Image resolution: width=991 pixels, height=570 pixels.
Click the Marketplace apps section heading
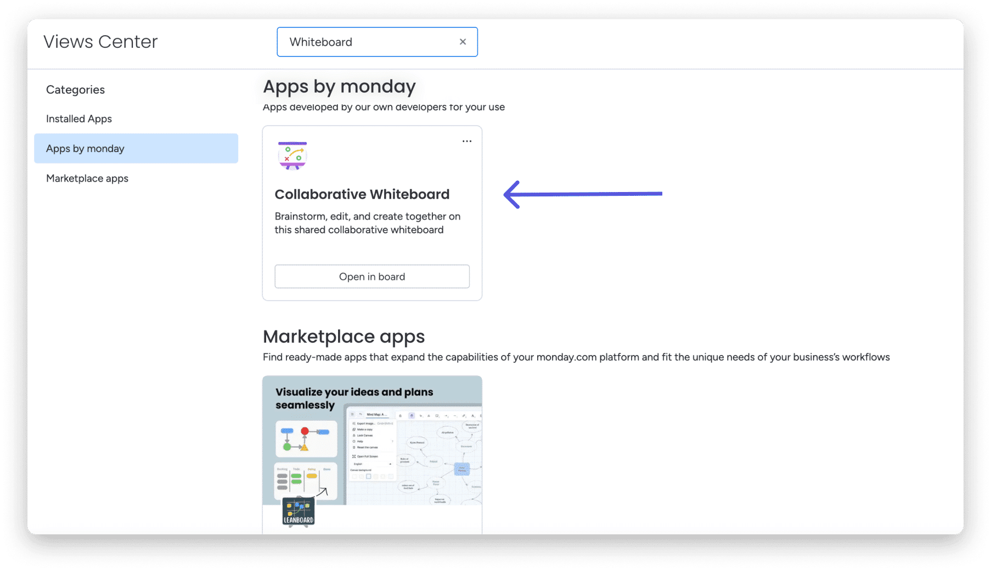(344, 336)
